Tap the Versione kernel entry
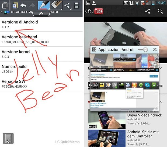Viewport: 167px width, 147px height. (41, 54)
